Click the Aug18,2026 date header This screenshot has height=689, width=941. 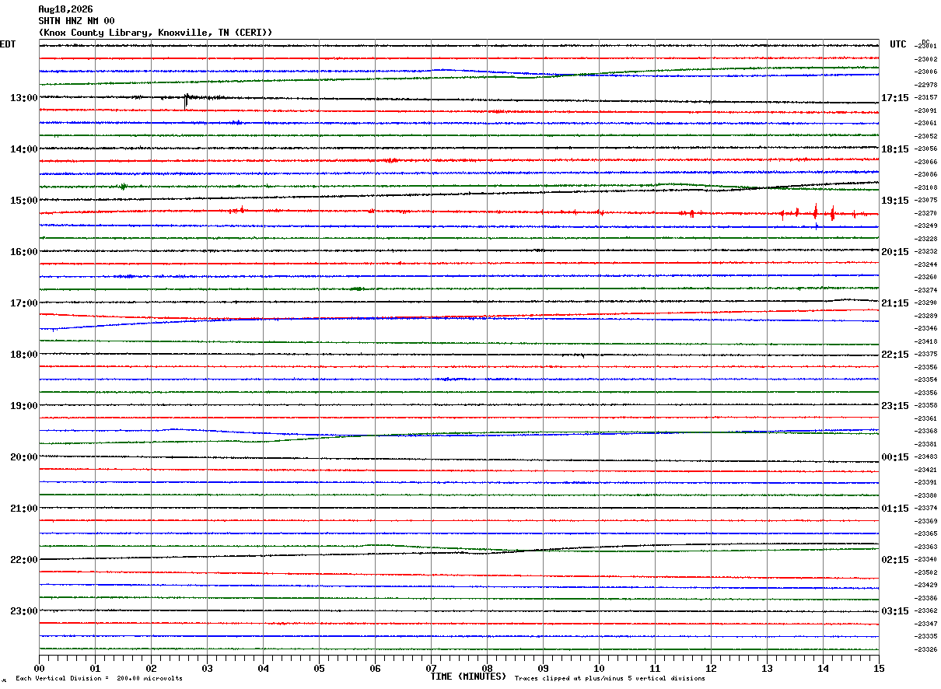[65, 9]
